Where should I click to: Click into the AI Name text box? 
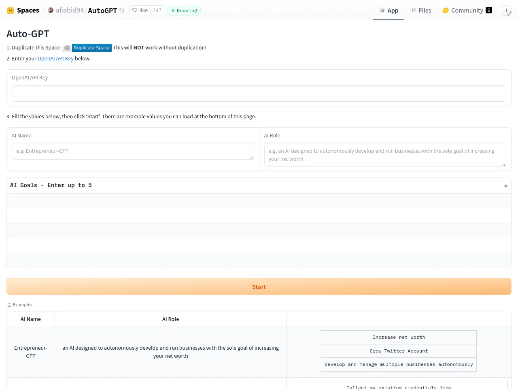[x=133, y=151]
